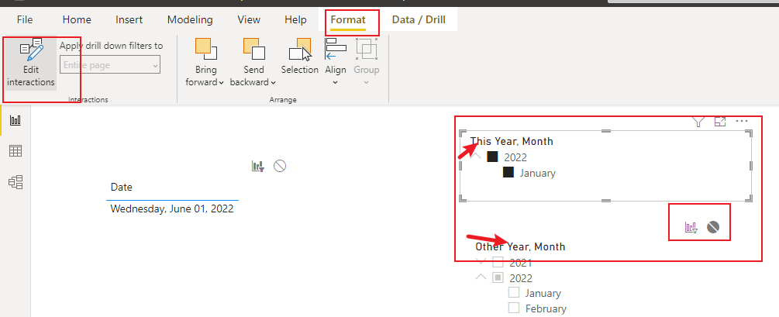Open Focus mode for This Year slicer
779x317 pixels.
720,122
